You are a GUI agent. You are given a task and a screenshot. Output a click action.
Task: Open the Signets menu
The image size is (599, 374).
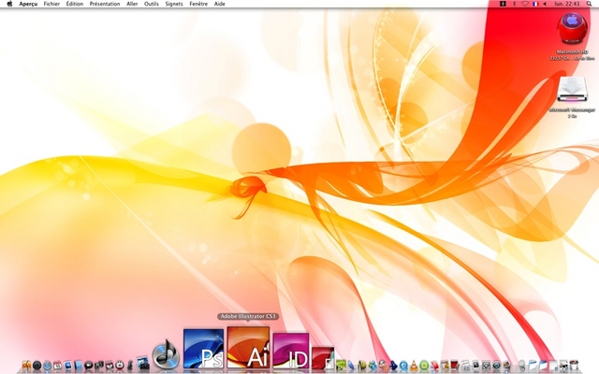point(174,4)
